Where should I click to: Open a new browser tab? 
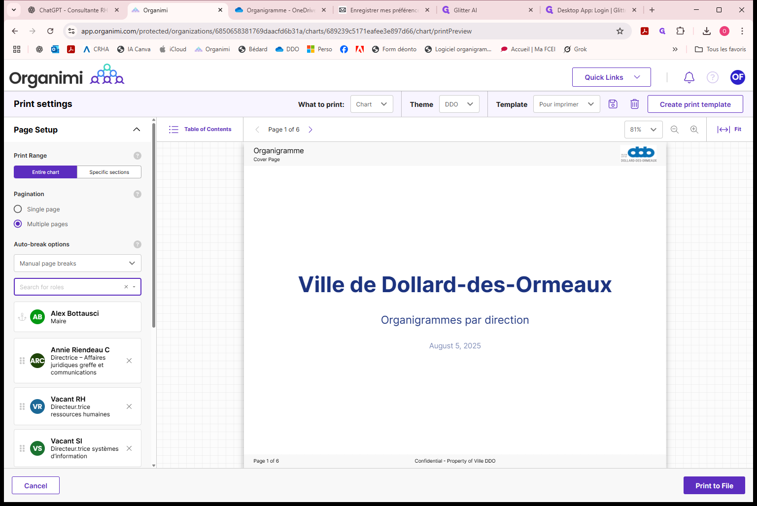click(x=652, y=10)
